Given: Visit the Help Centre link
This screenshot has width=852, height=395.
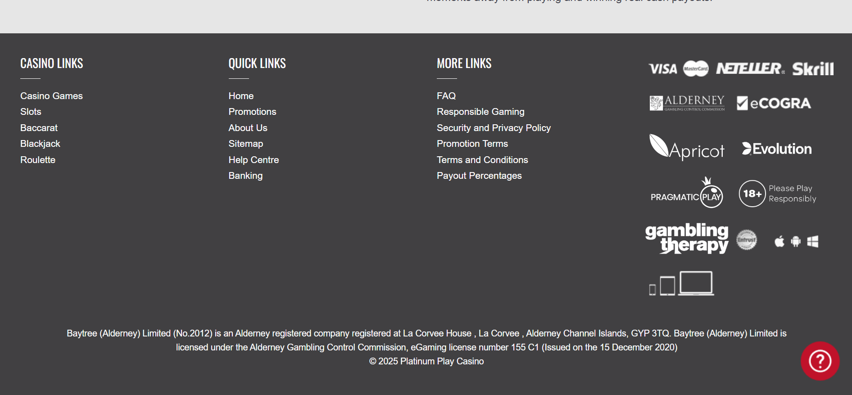Looking at the screenshot, I should click(x=254, y=160).
